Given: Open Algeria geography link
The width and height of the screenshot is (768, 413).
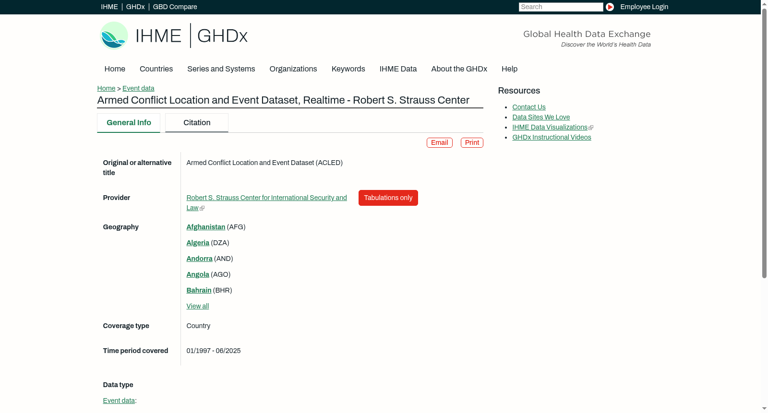Looking at the screenshot, I should 198,243.
